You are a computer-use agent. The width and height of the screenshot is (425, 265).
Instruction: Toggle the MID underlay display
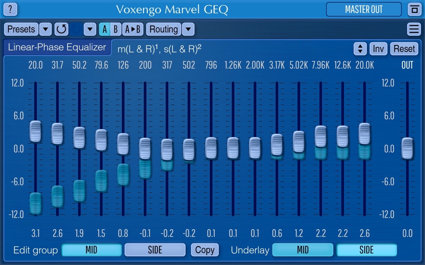303,250
